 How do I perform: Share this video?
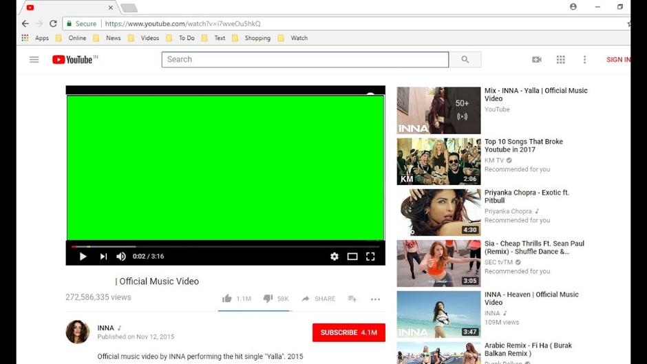click(318, 299)
